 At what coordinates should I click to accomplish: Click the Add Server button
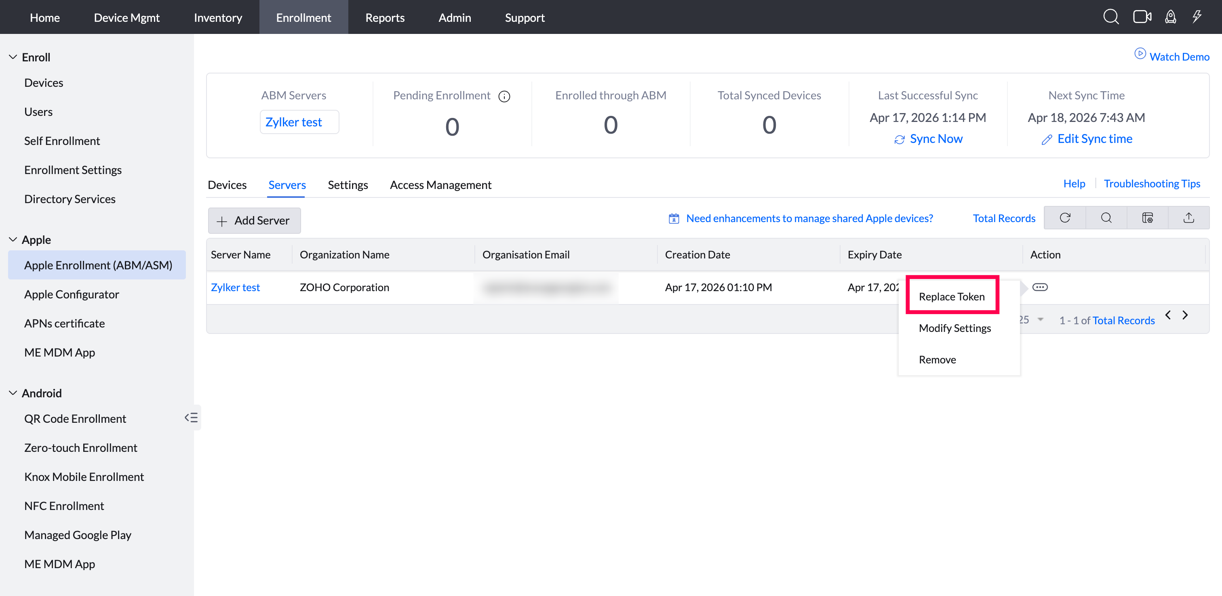click(x=254, y=220)
